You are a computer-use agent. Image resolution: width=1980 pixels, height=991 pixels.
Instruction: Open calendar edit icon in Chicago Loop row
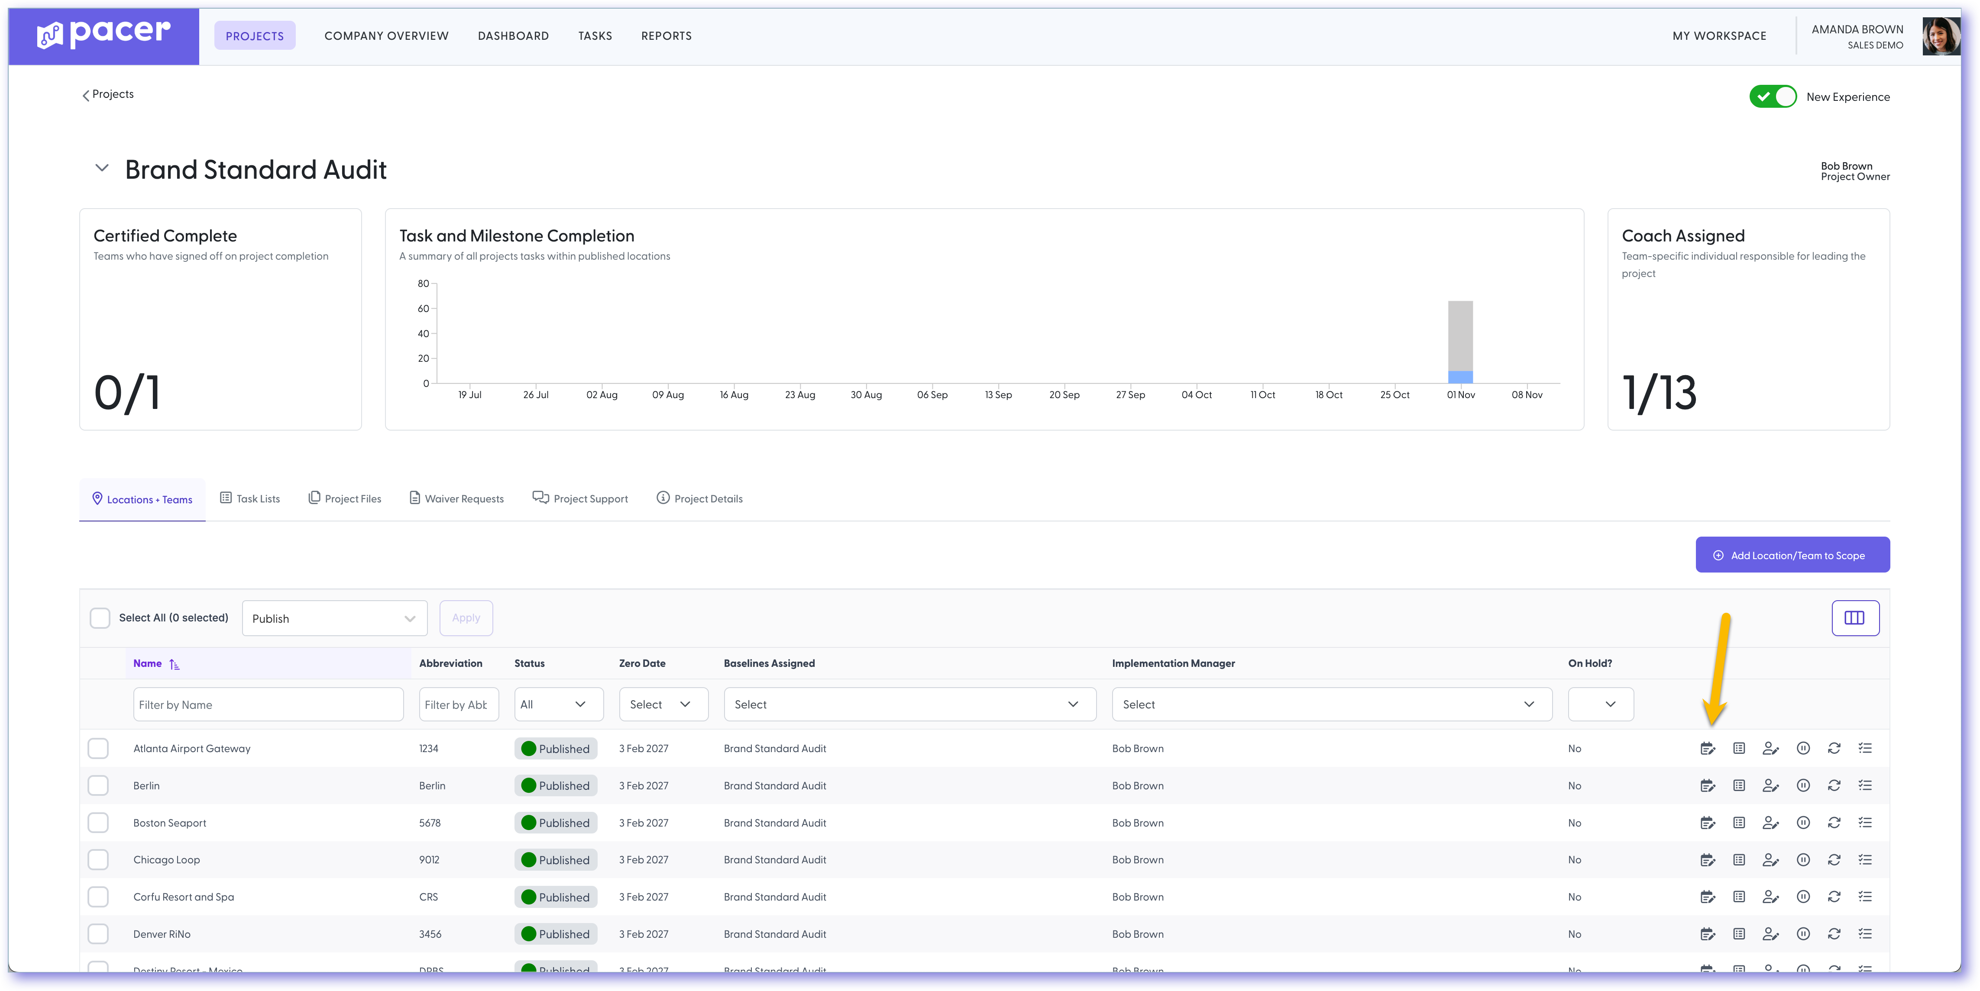1707,859
